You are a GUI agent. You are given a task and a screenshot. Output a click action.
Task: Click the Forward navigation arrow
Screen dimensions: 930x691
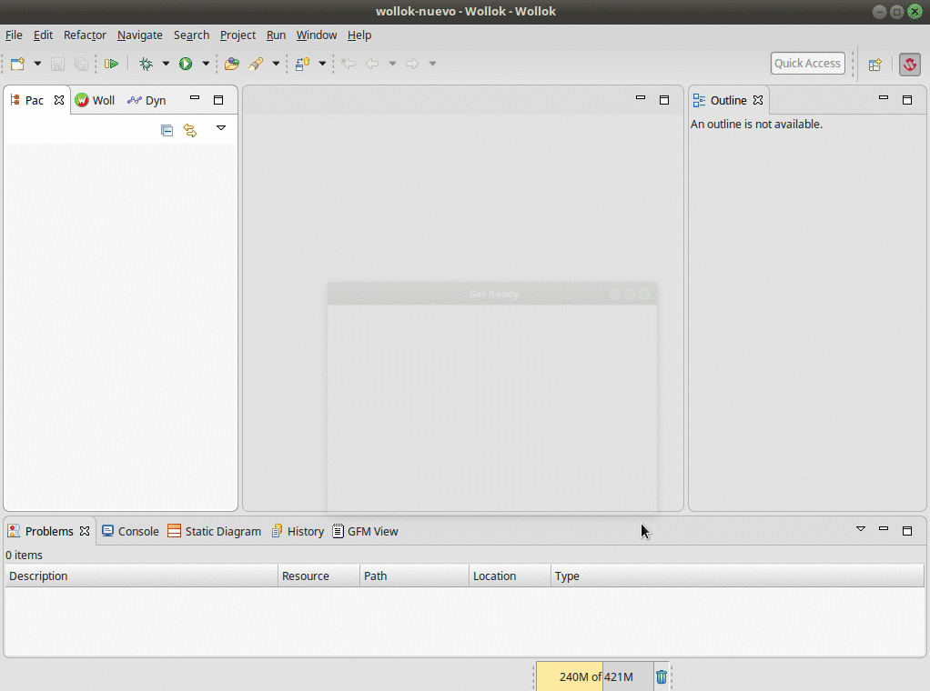(412, 64)
